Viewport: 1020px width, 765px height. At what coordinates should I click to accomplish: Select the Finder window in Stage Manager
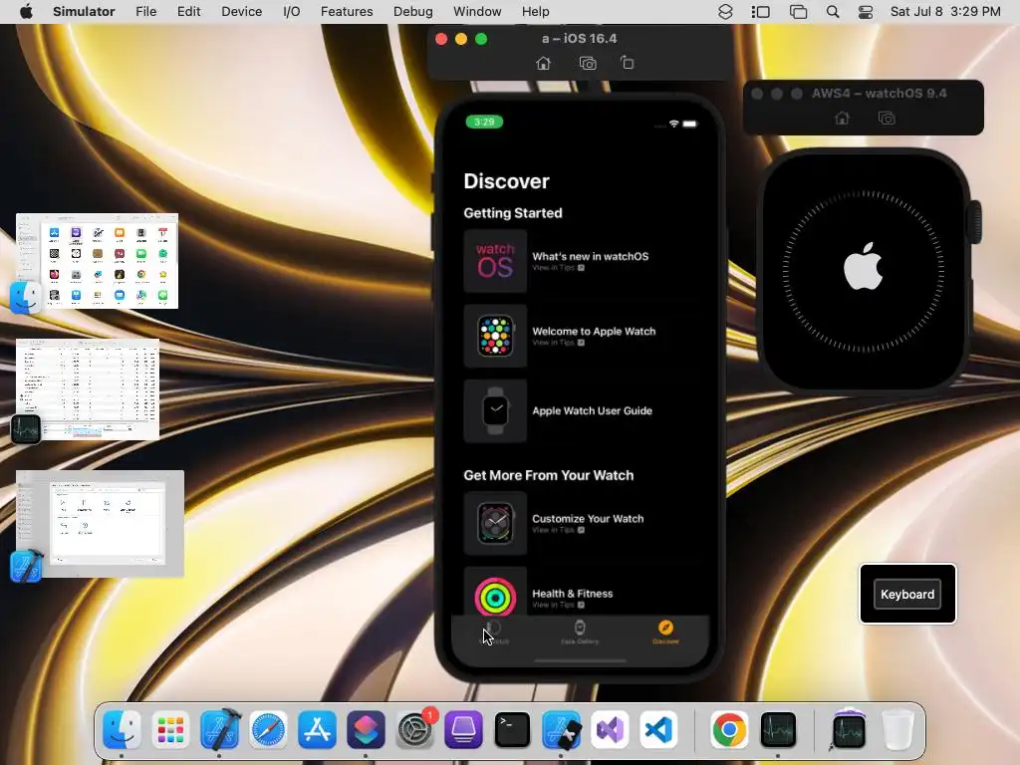[97, 261]
